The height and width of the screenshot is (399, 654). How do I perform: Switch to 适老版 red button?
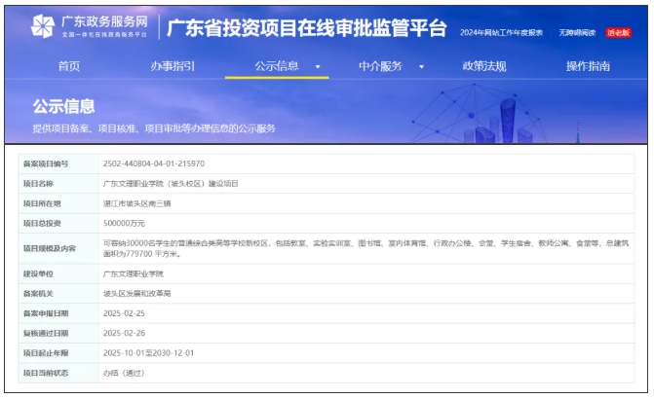tap(618, 32)
